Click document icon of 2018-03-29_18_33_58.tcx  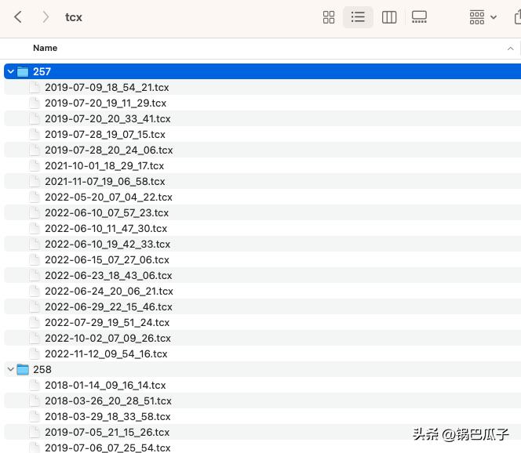pyautogui.click(x=35, y=416)
